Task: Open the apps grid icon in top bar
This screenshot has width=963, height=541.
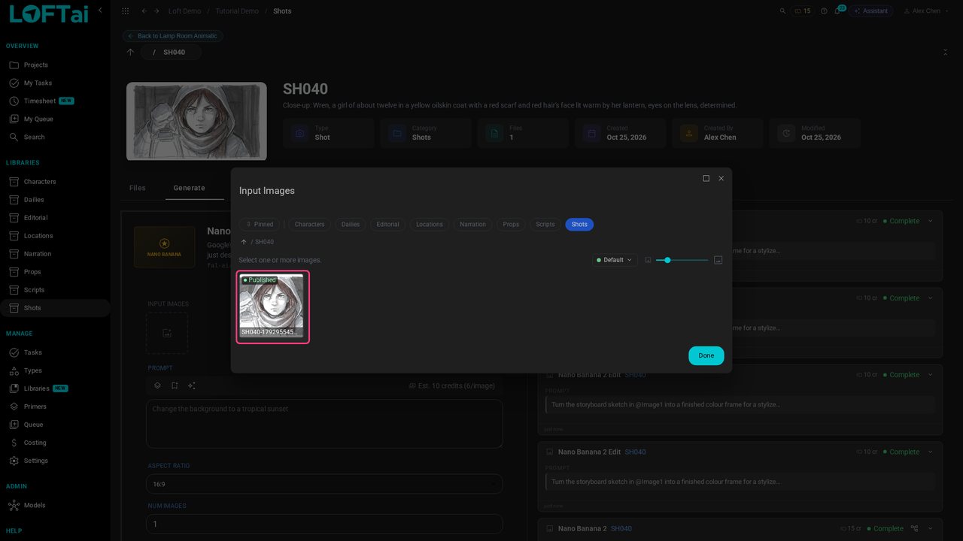Action: (x=126, y=11)
